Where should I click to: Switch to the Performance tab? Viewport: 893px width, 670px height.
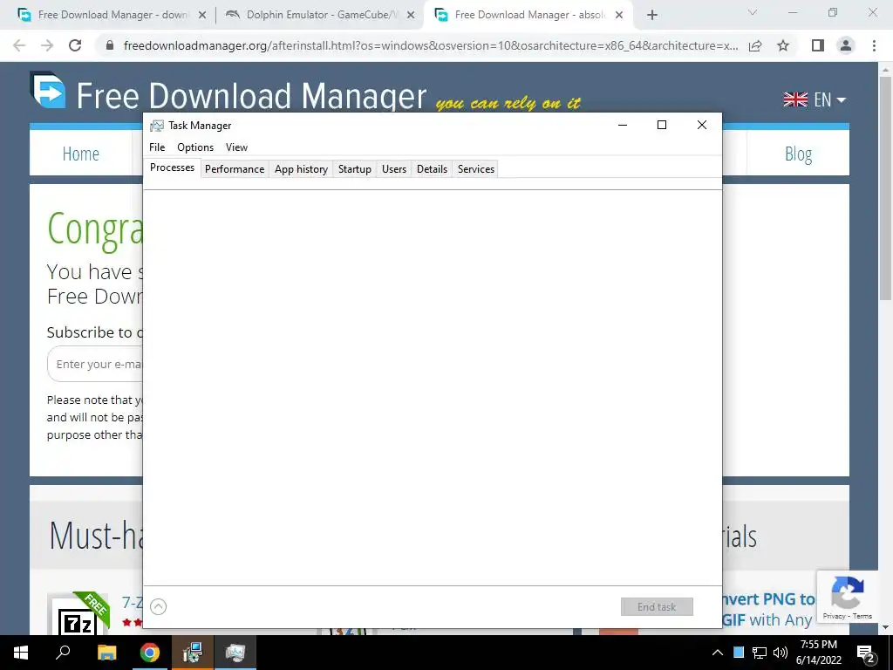tap(235, 169)
